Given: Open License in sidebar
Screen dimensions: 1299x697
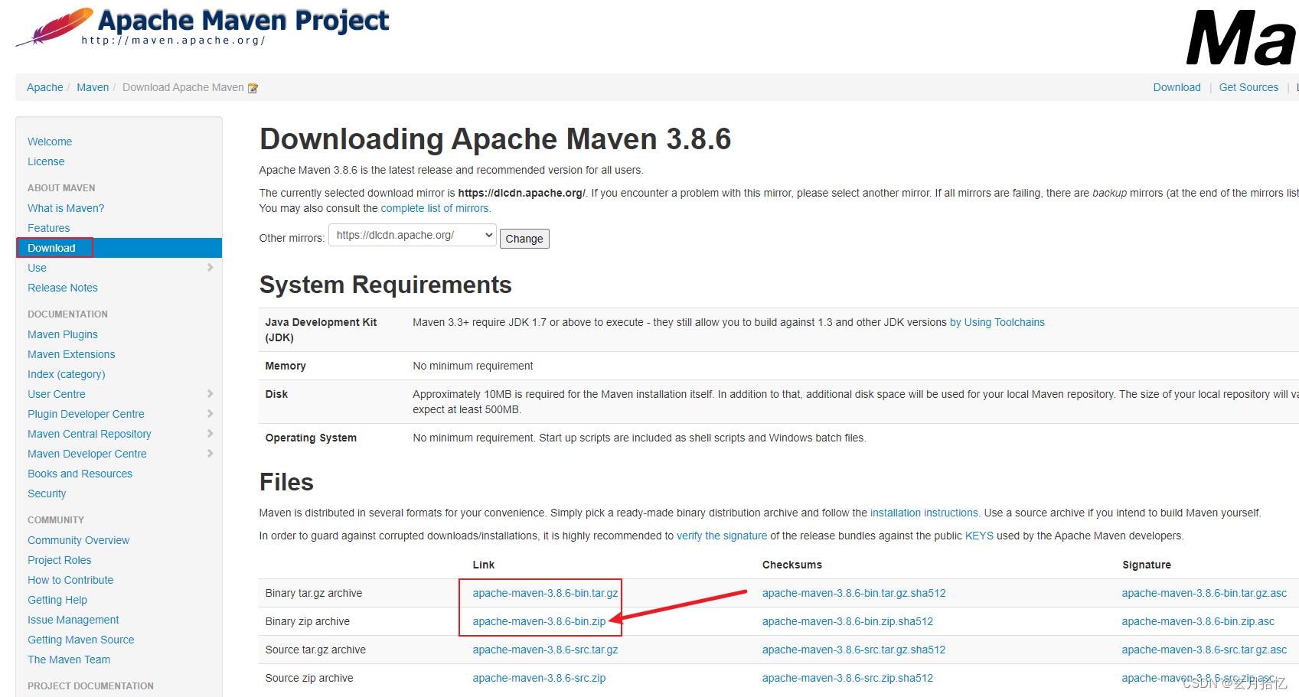Looking at the screenshot, I should click(46, 161).
